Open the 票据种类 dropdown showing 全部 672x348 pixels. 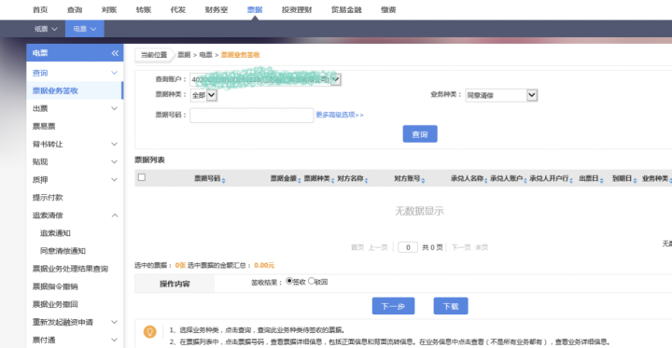pyautogui.click(x=203, y=95)
